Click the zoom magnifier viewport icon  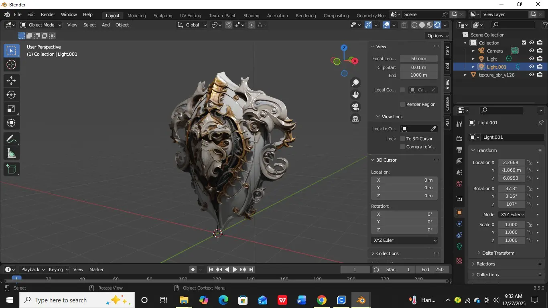pyautogui.click(x=355, y=83)
